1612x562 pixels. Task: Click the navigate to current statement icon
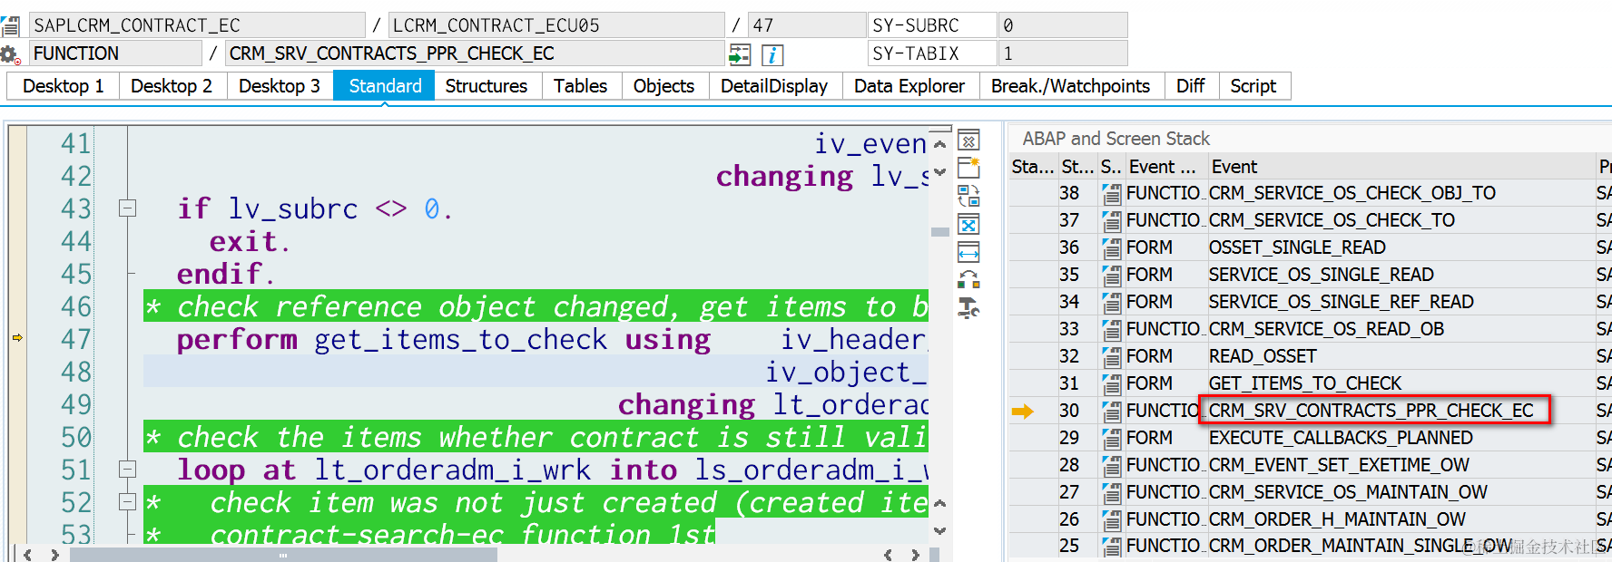coord(740,54)
